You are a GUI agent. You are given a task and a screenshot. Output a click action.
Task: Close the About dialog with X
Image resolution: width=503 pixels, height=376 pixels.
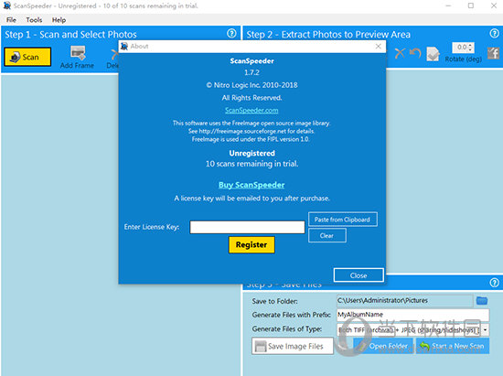point(379,46)
